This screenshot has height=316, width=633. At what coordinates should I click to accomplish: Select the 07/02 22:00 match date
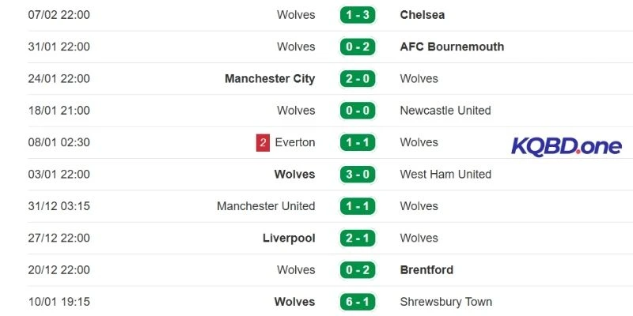(59, 15)
